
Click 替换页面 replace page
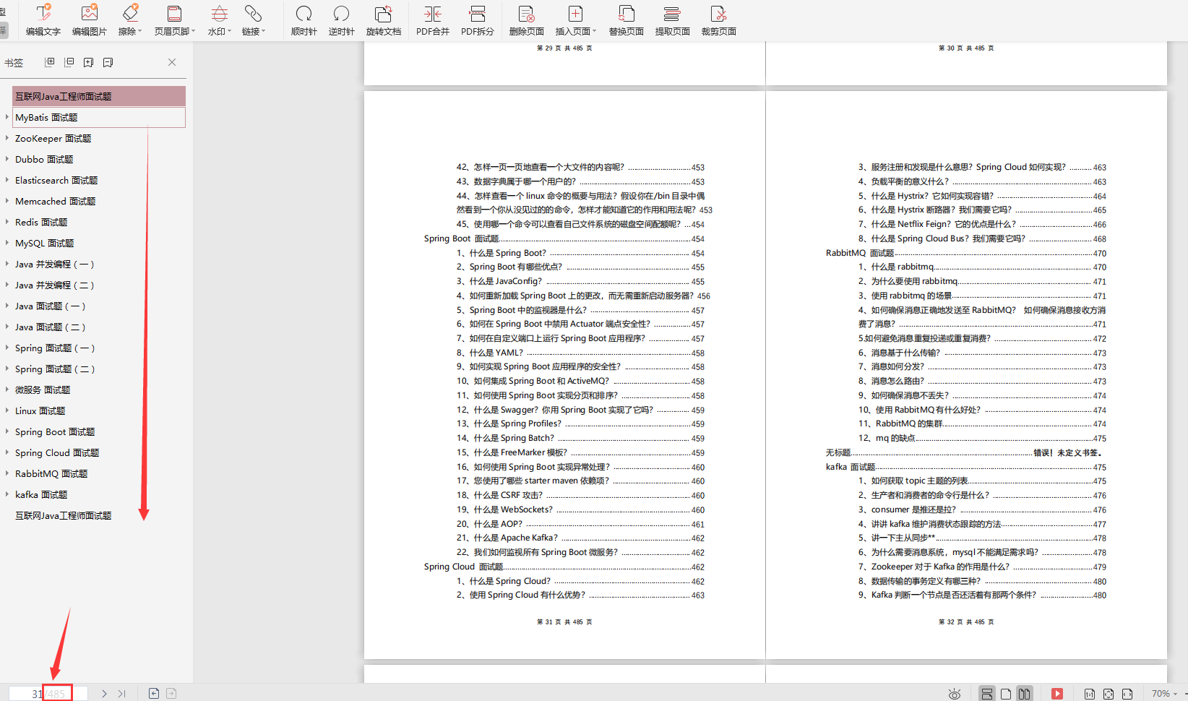tap(627, 20)
